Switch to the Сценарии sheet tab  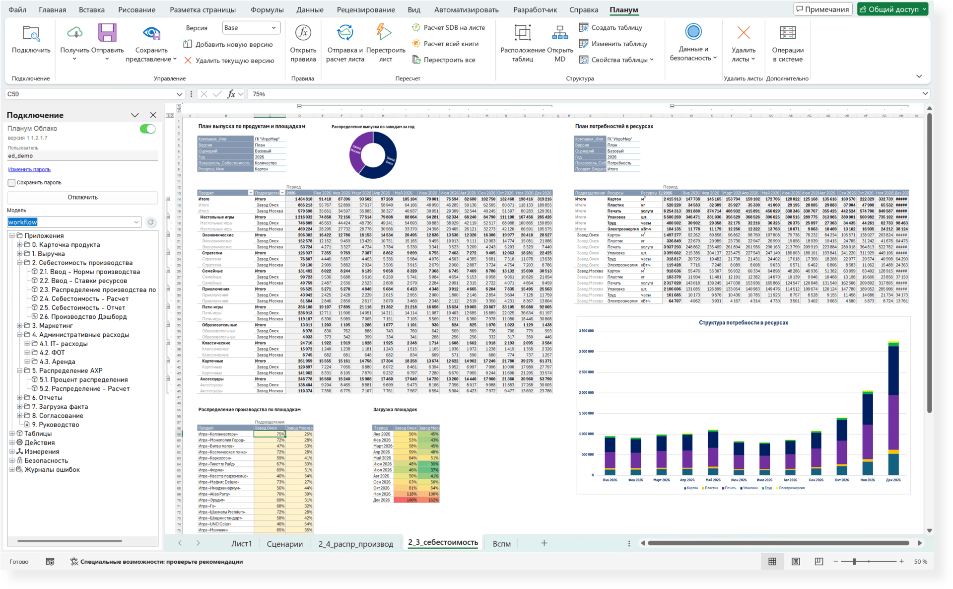pyautogui.click(x=284, y=544)
